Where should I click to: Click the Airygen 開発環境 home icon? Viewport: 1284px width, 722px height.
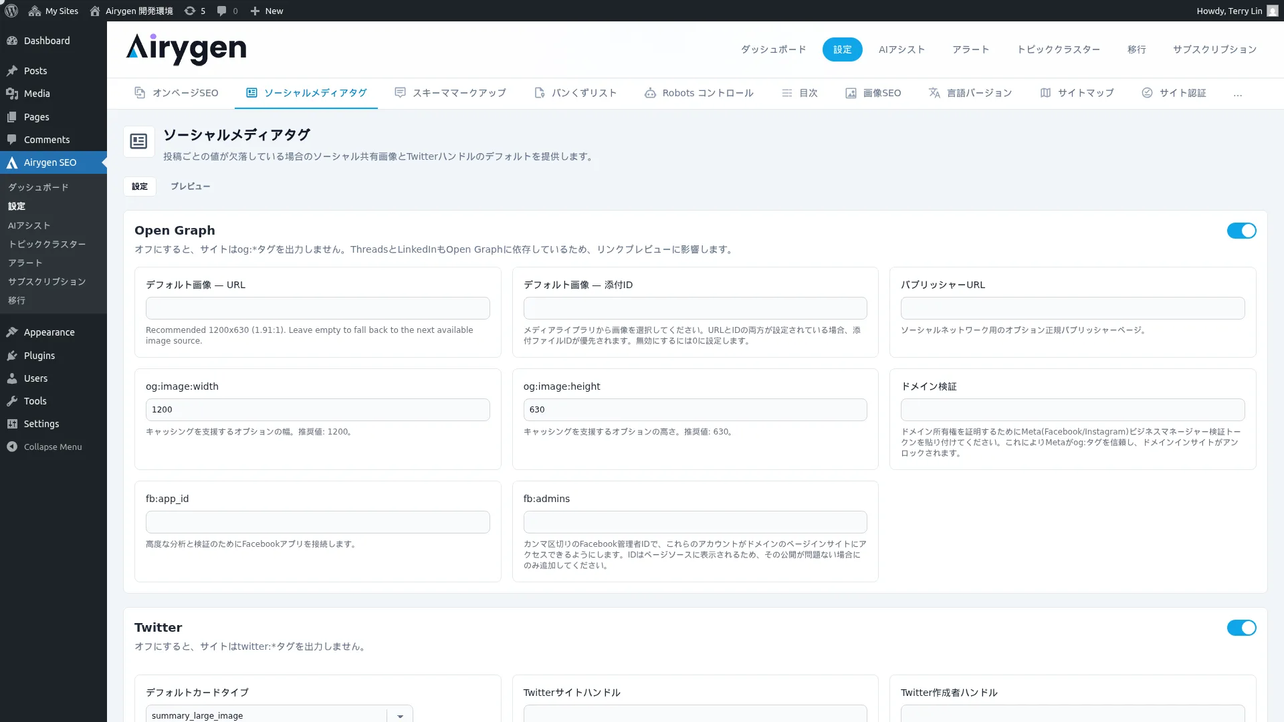pos(95,11)
